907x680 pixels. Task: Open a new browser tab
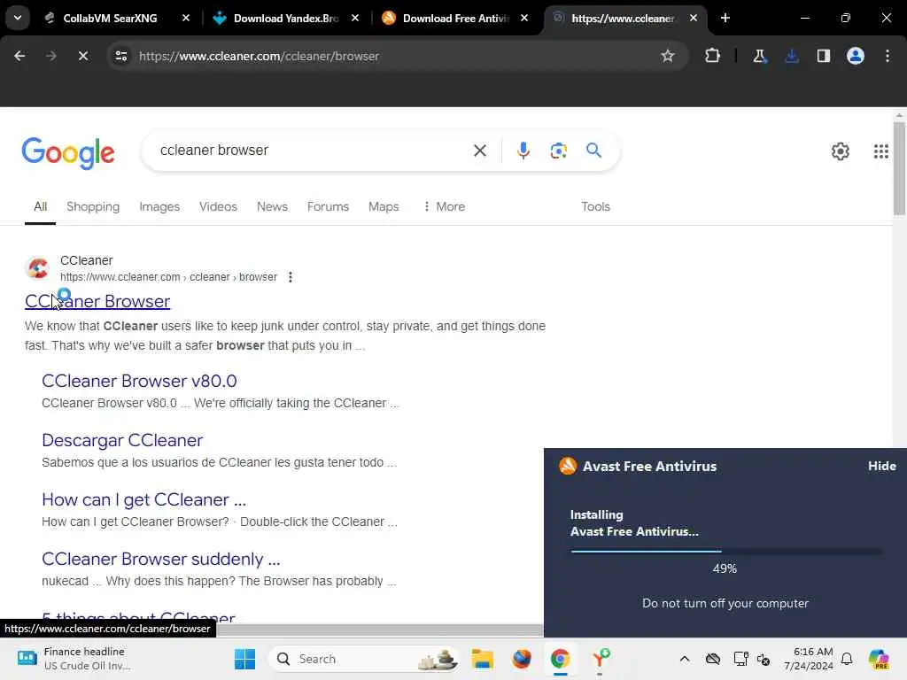[725, 18]
